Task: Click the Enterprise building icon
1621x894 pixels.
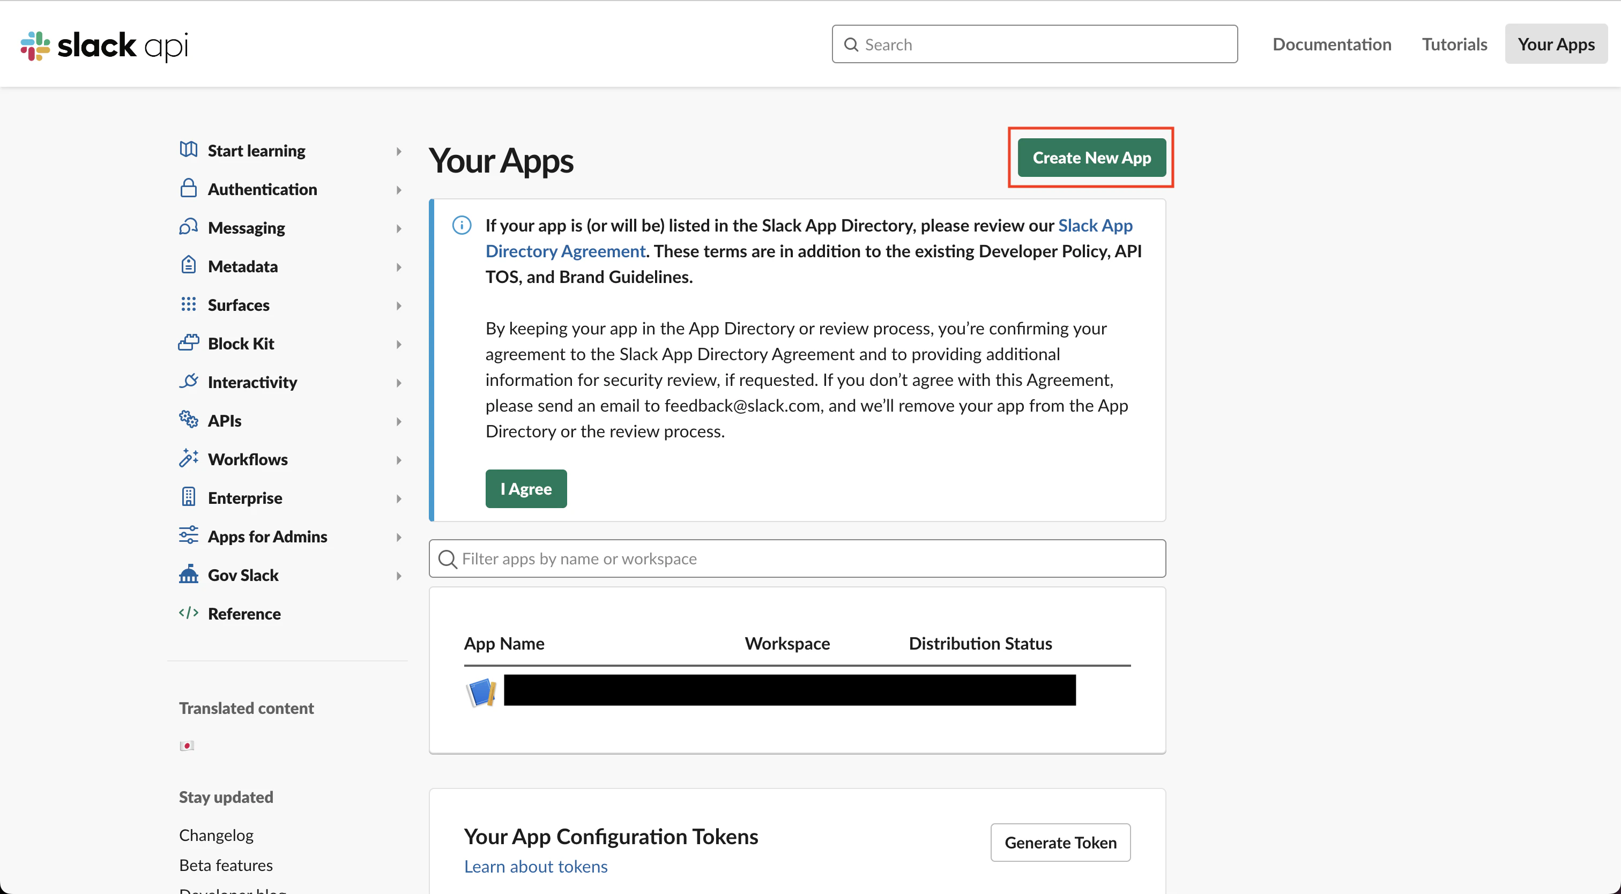Action: pos(188,496)
